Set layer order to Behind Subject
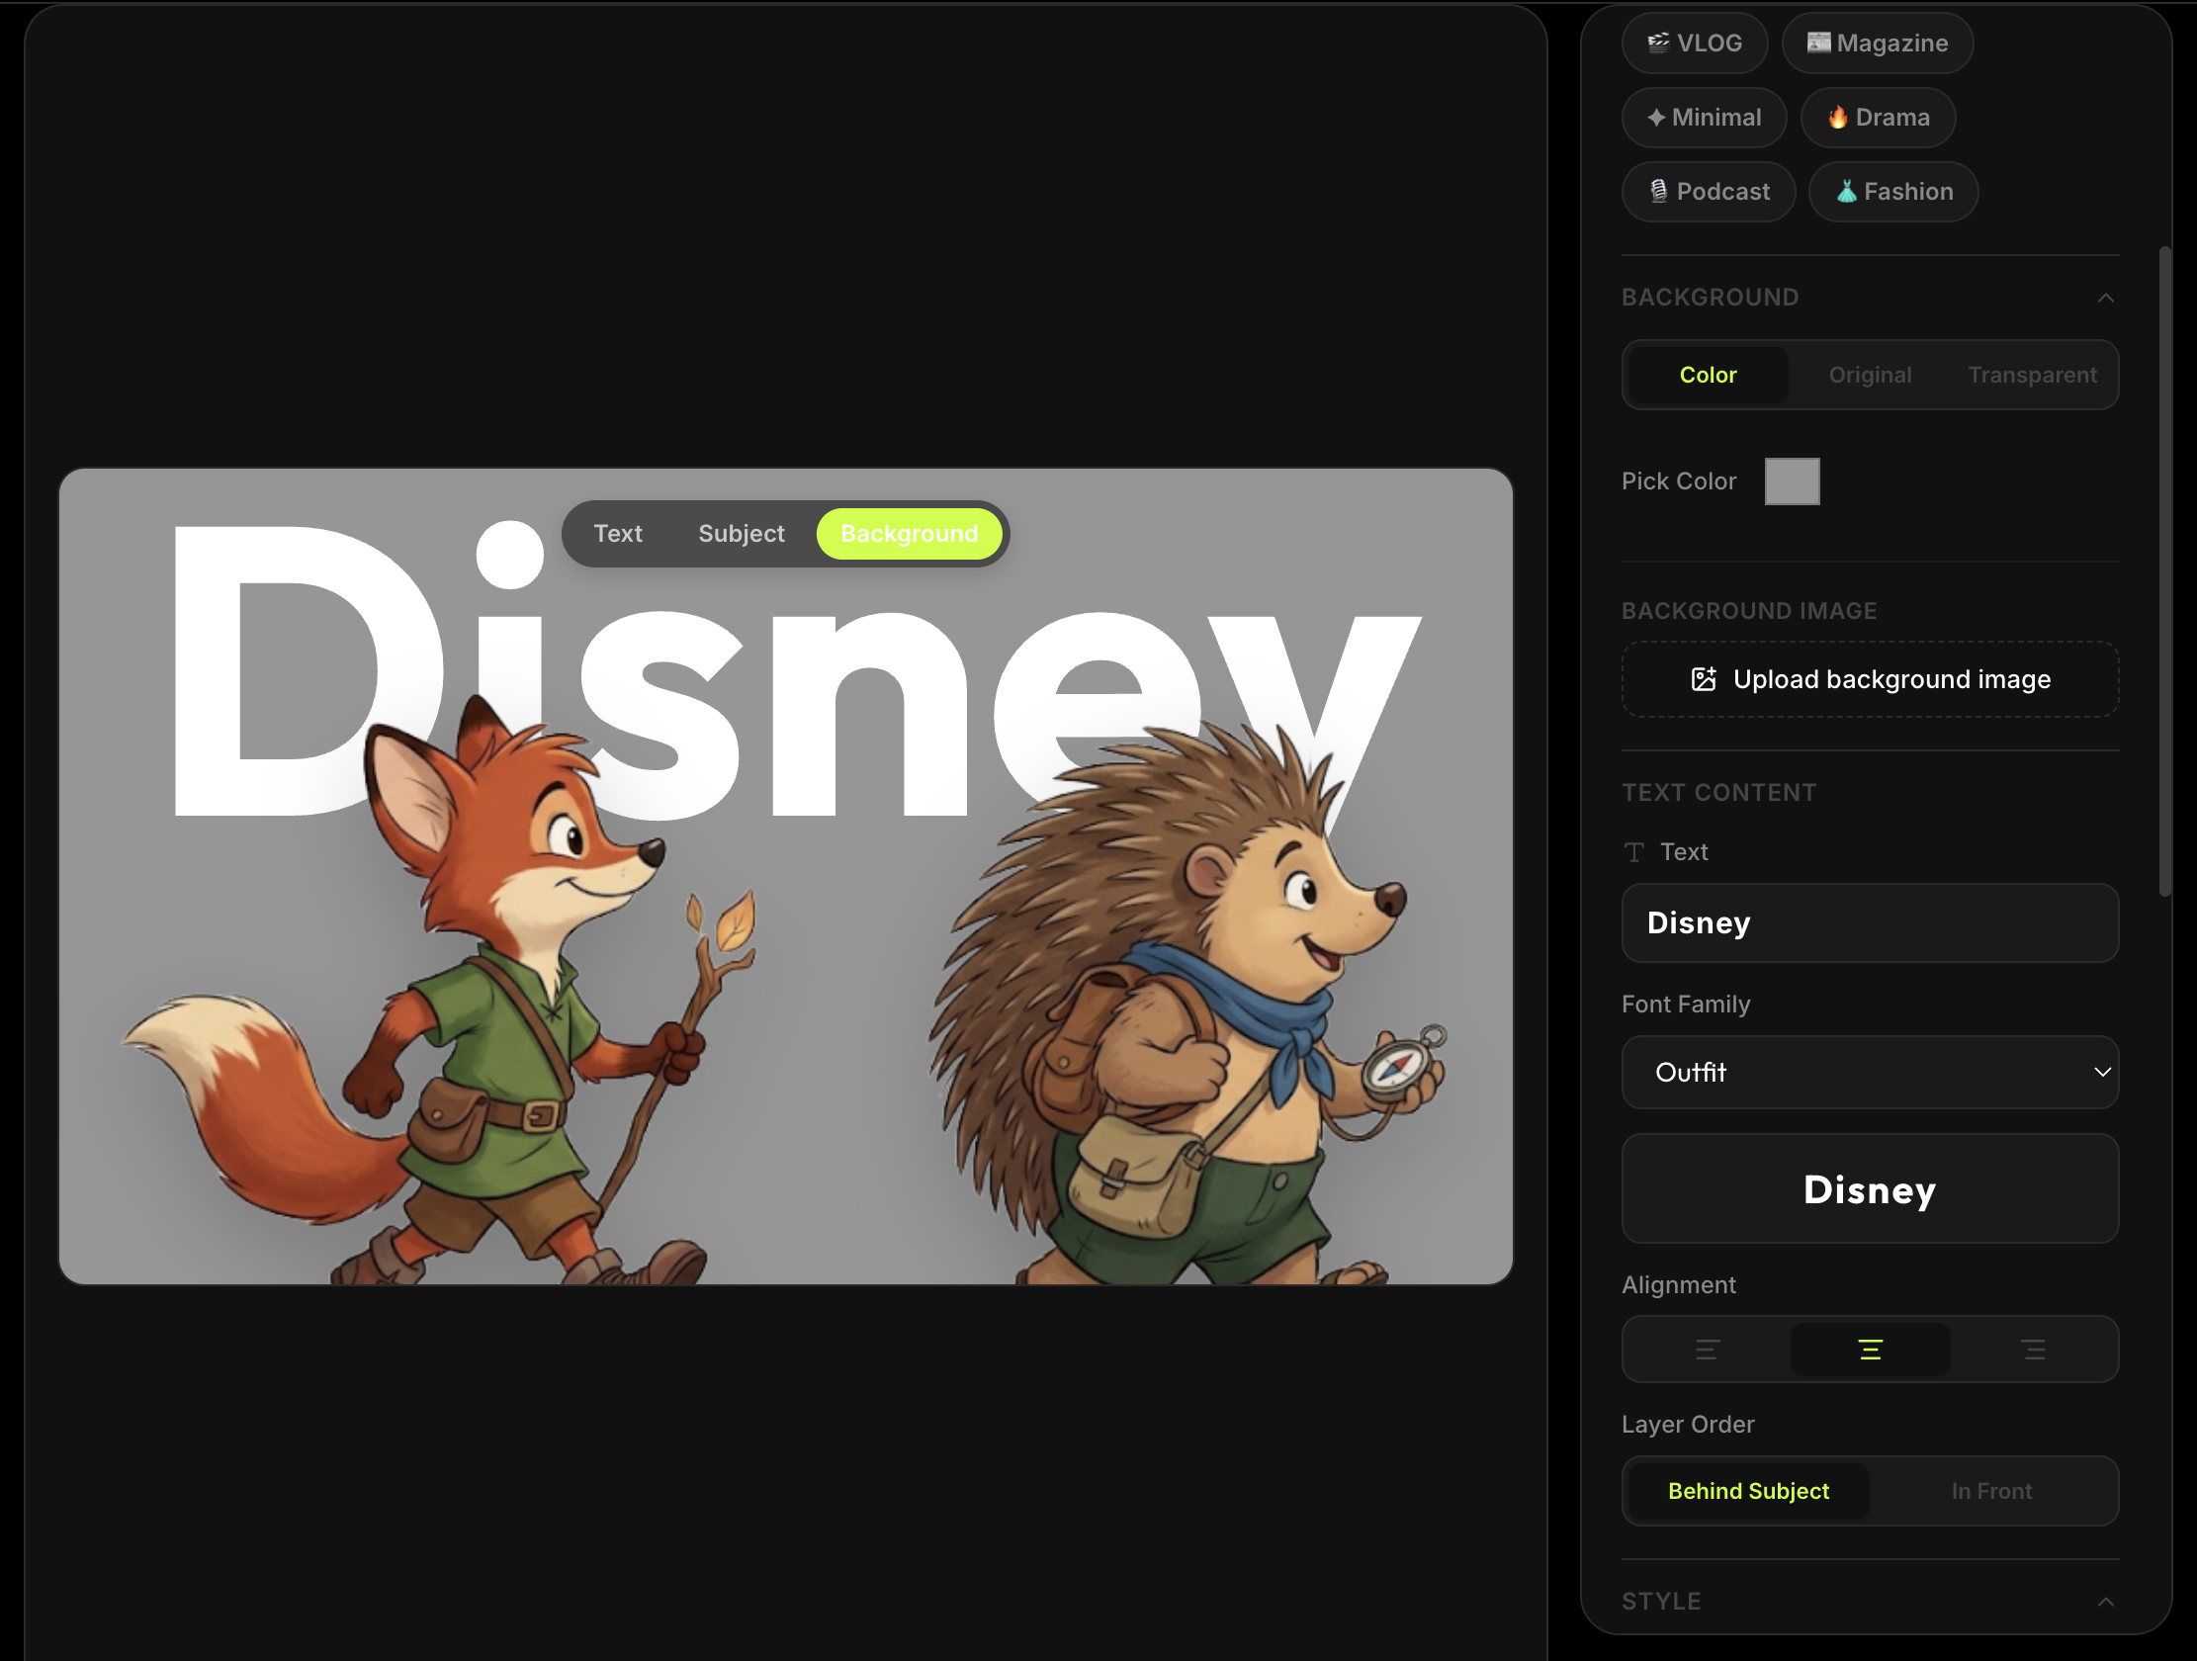This screenshot has width=2197, height=1661. pyautogui.click(x=1748, y=1491)
